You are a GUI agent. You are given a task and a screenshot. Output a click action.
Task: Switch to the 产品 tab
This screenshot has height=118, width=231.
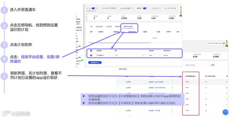(x=91, y=27)
